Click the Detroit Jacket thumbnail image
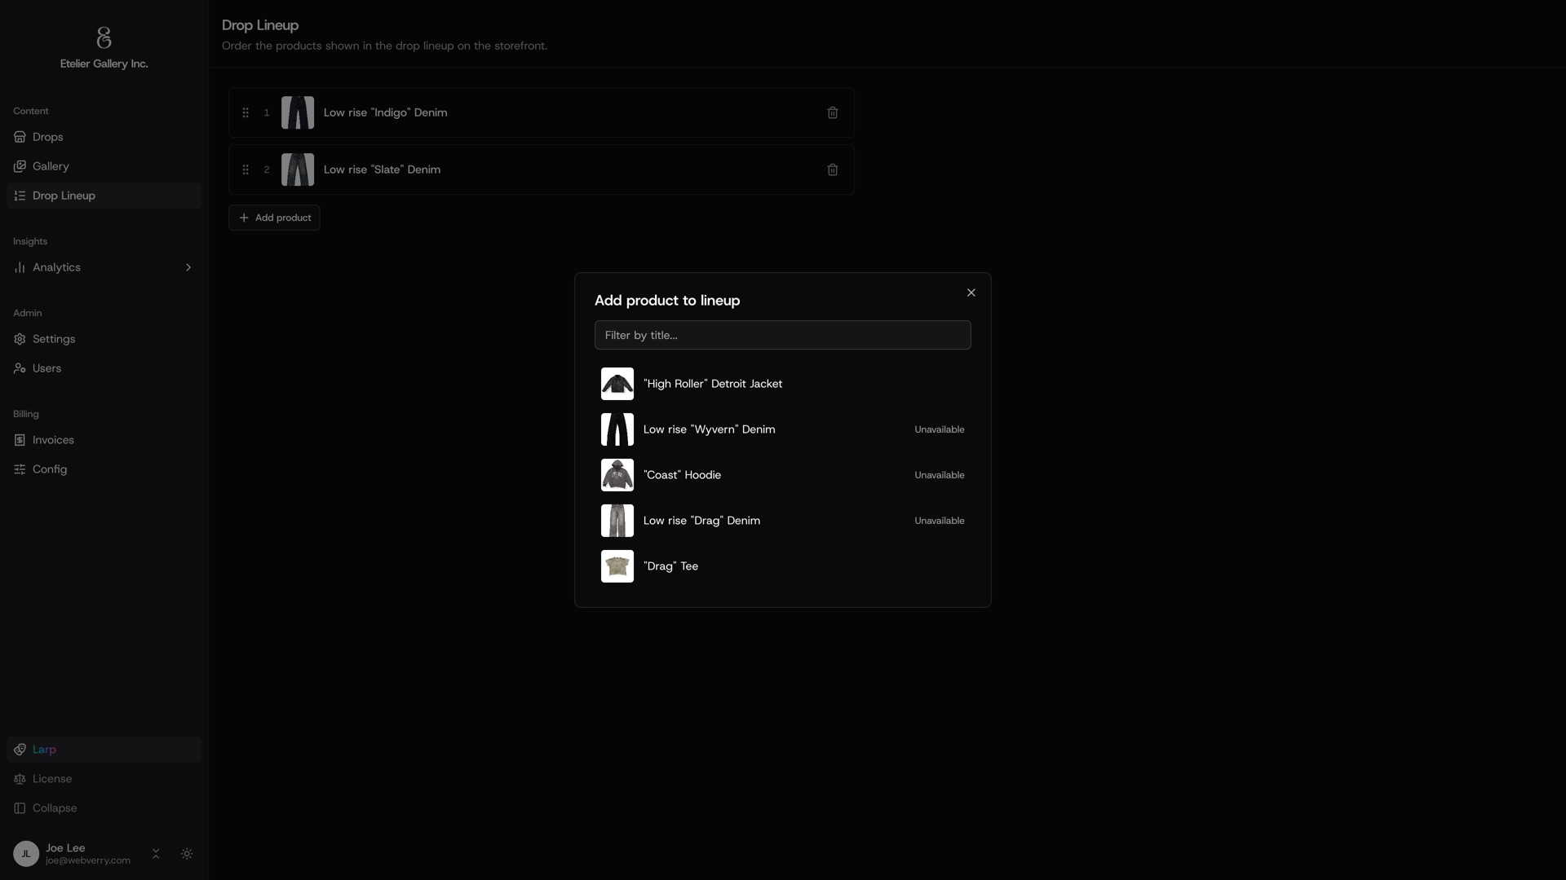The height and width of the screenshot is (880, 1566). tap(617, 384)
